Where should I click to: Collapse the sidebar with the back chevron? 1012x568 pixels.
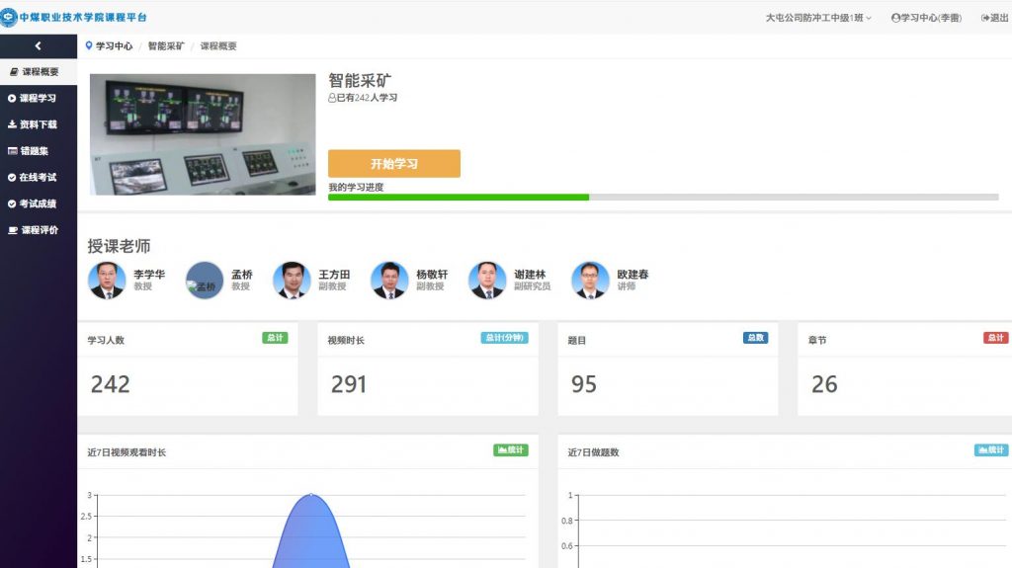[39, 45]
